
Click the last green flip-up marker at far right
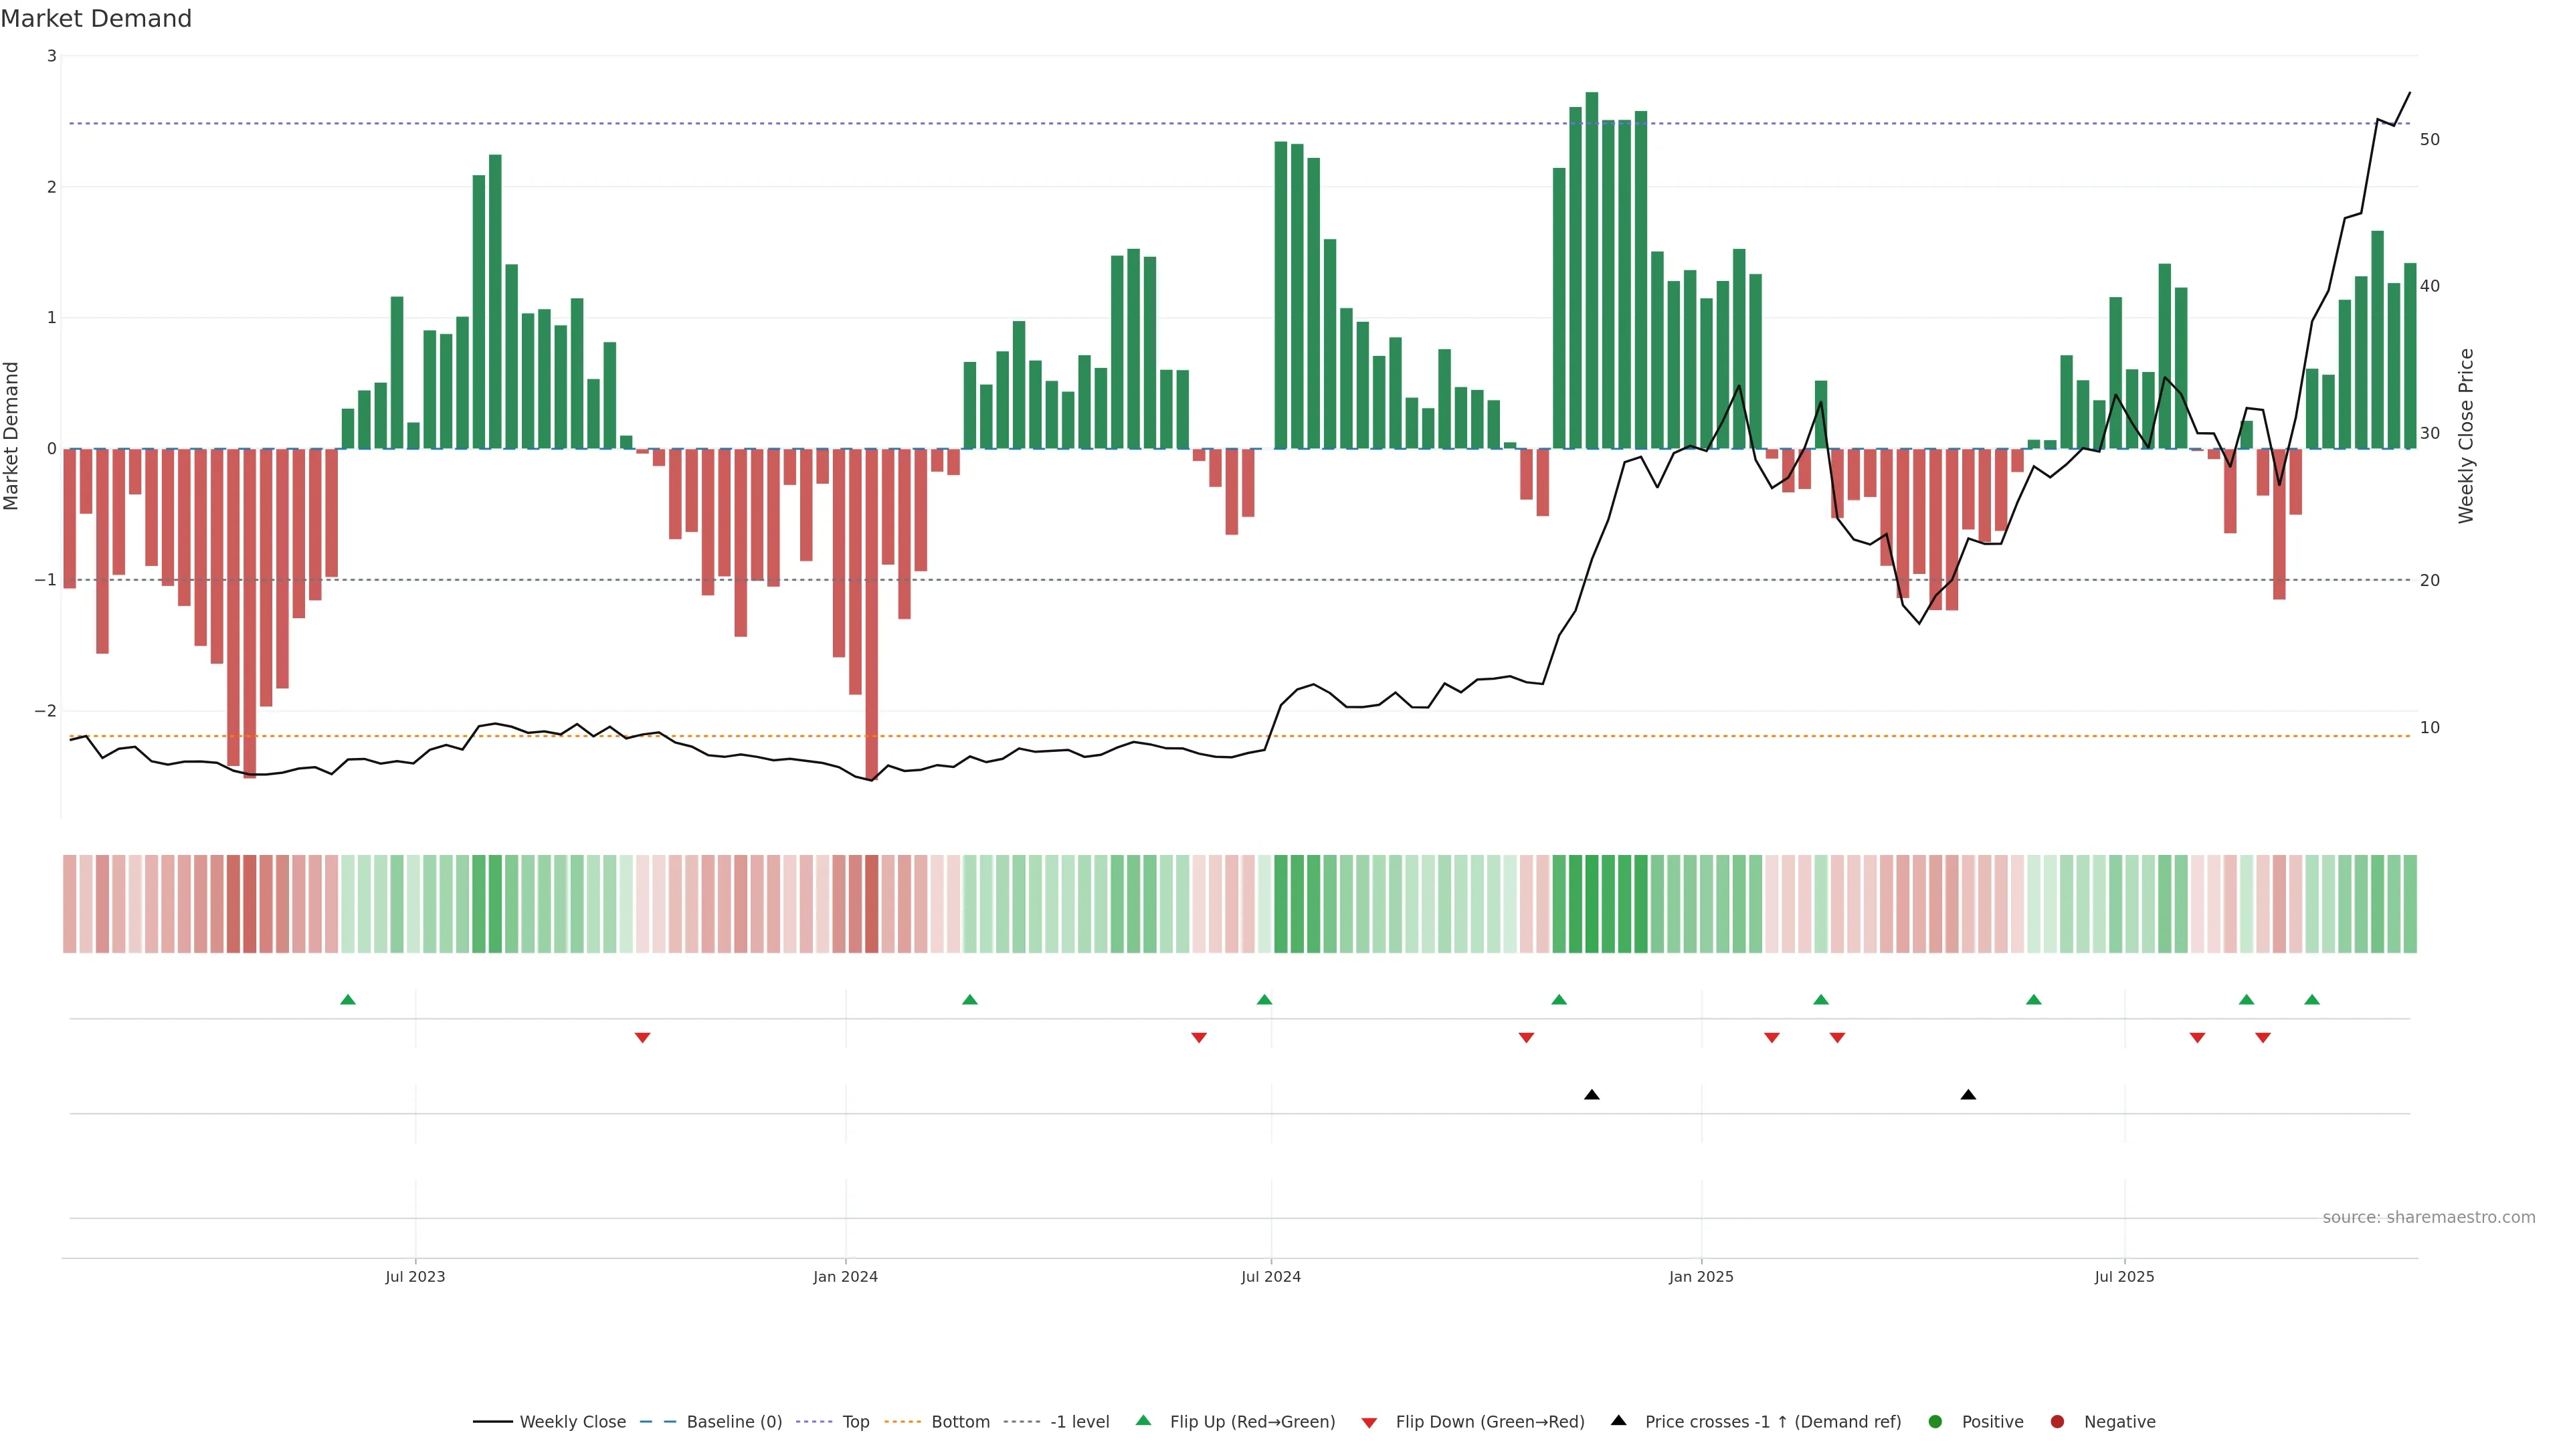pos(2311,999)
